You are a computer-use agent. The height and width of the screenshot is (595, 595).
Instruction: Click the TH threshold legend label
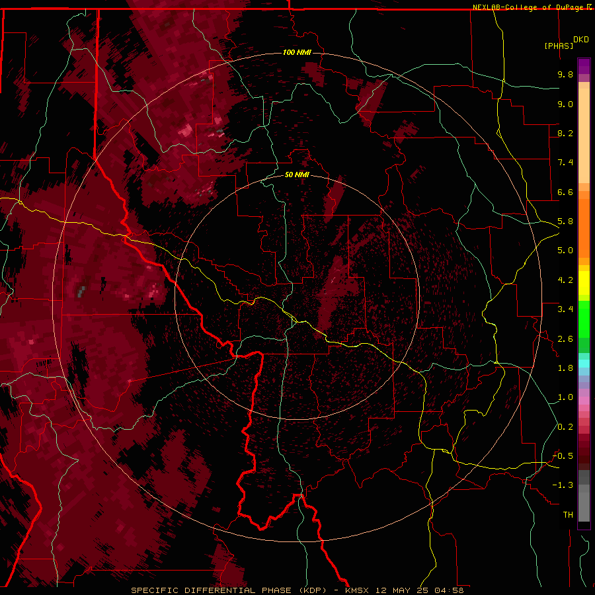point(568,515)
